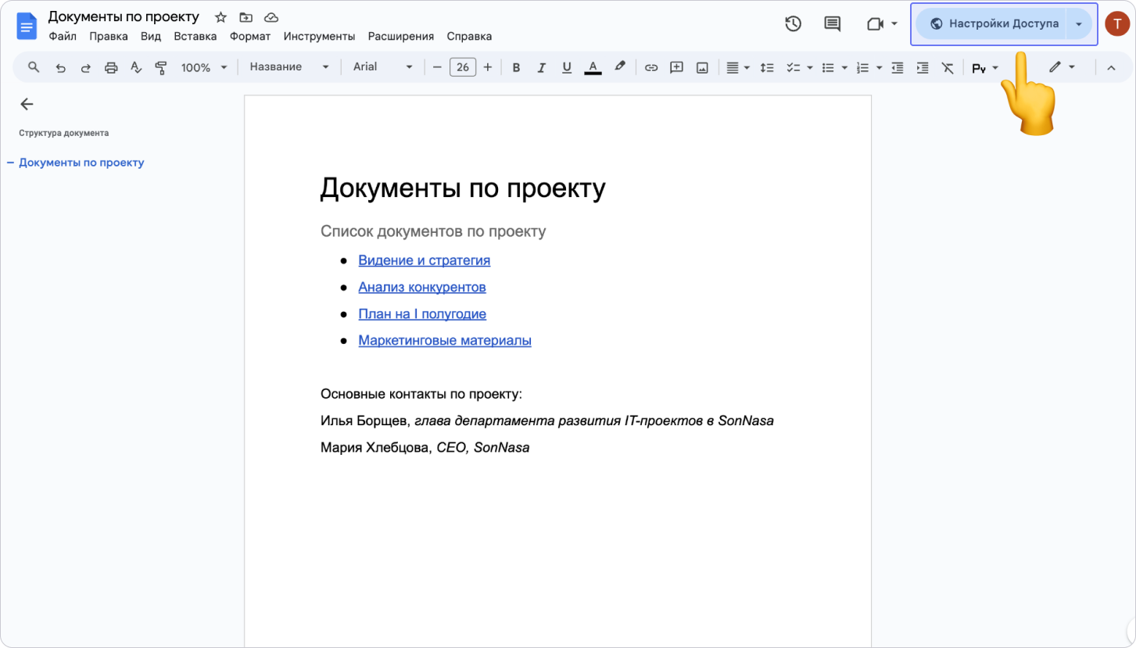Screen dimensions: 1136x648
Task: Click the print icon in toolbar
Action: click(x=111, y=68)
